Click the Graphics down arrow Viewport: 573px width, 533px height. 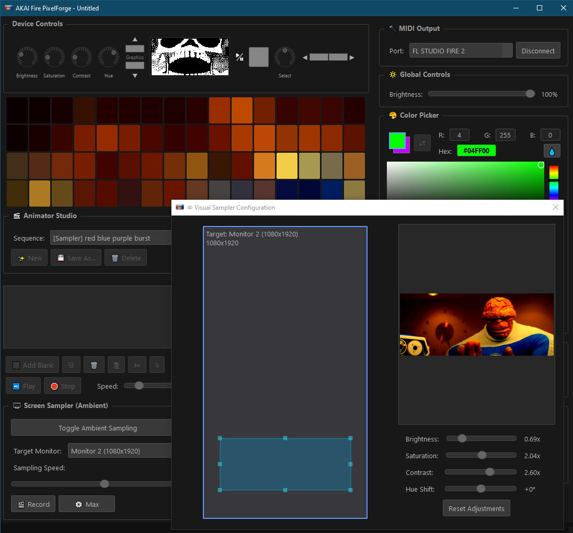(135, 76)
